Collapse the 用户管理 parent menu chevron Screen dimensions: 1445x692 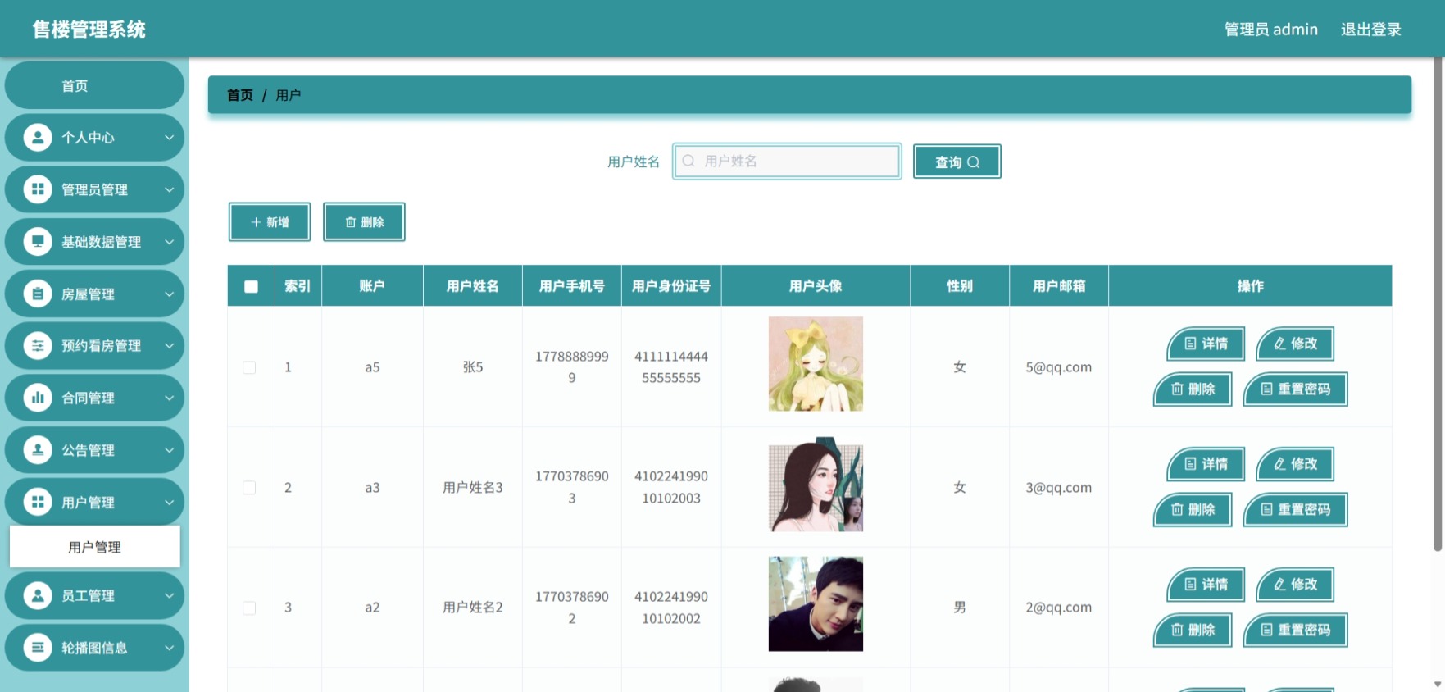click(169, 502)
